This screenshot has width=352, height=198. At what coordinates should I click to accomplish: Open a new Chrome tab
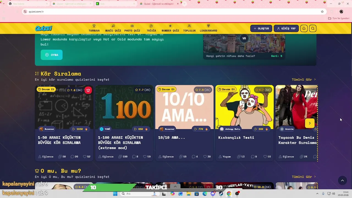[185, 4]
